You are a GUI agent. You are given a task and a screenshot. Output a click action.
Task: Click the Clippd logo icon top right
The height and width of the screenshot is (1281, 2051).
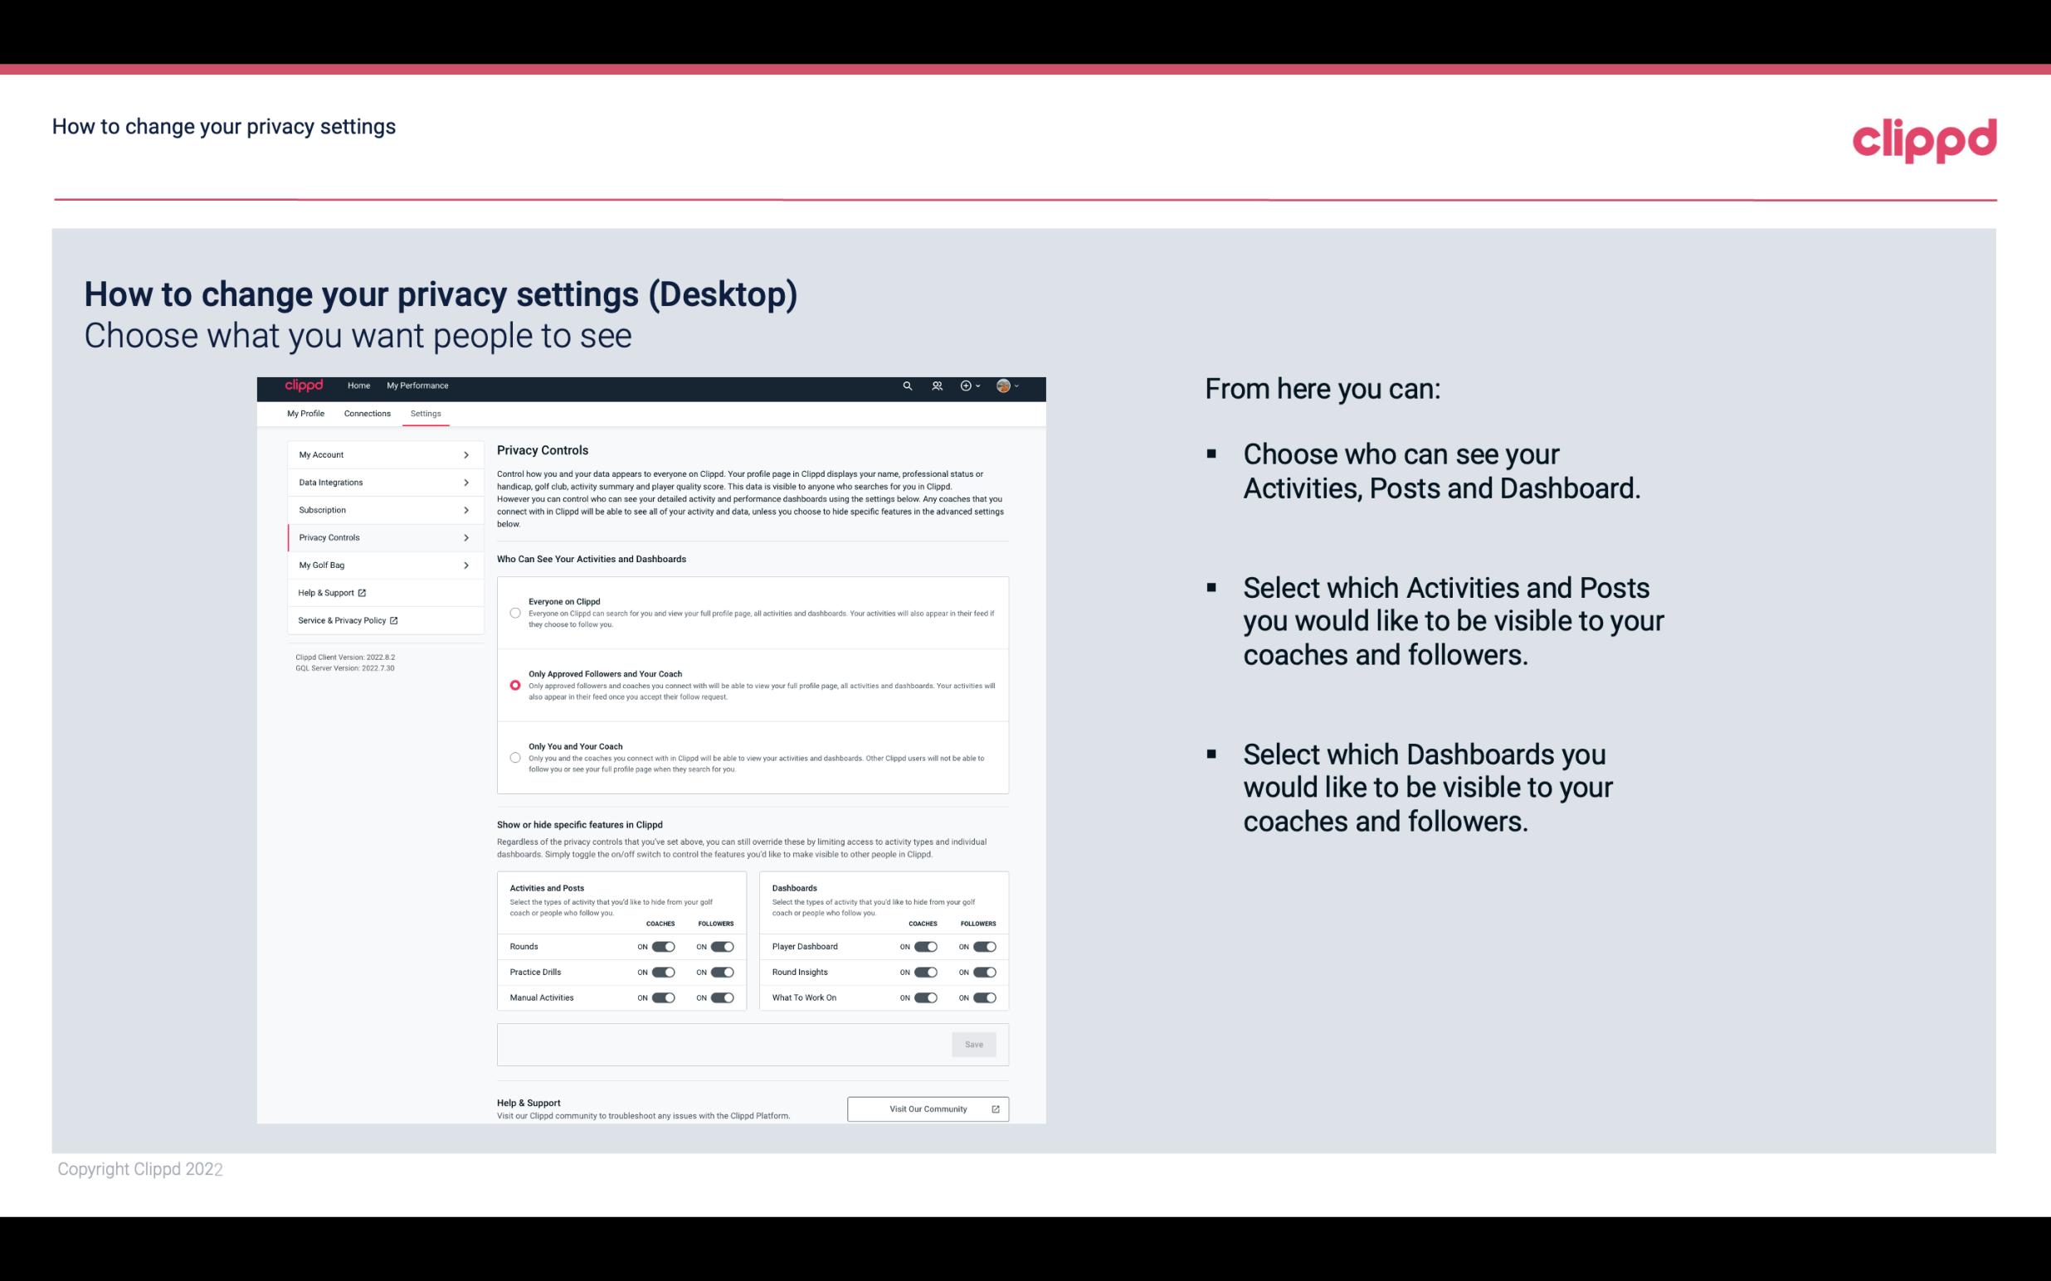(1924, 140)
